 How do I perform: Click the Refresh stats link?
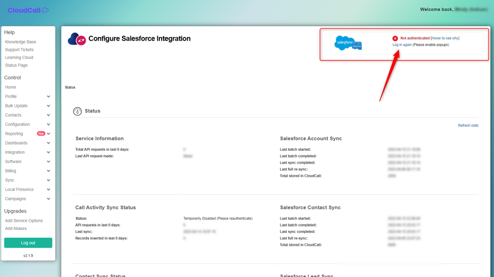(x=468, y=125)
